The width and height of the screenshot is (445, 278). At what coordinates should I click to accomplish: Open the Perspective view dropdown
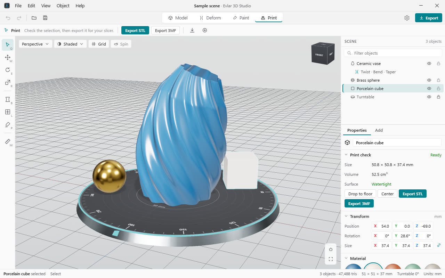[35, 44]
